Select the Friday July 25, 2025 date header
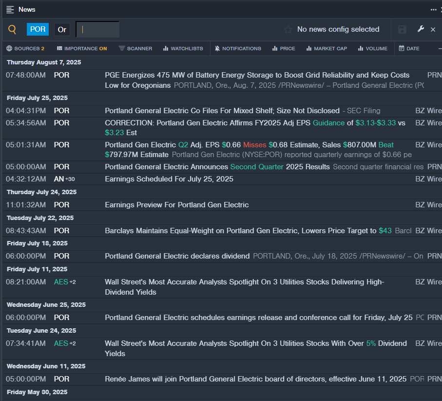The width and height of the screenshot is (442, 401). (37, 98)
